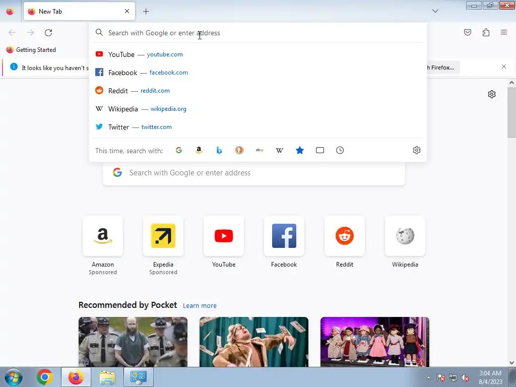Screen dimensions: 516x387
Task: Search this time with Bing icon
Action: click(x=219, y=150)
